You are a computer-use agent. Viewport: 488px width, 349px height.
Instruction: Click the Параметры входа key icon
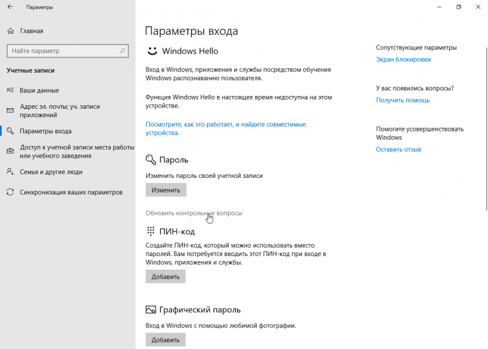[x=10, y=131]
